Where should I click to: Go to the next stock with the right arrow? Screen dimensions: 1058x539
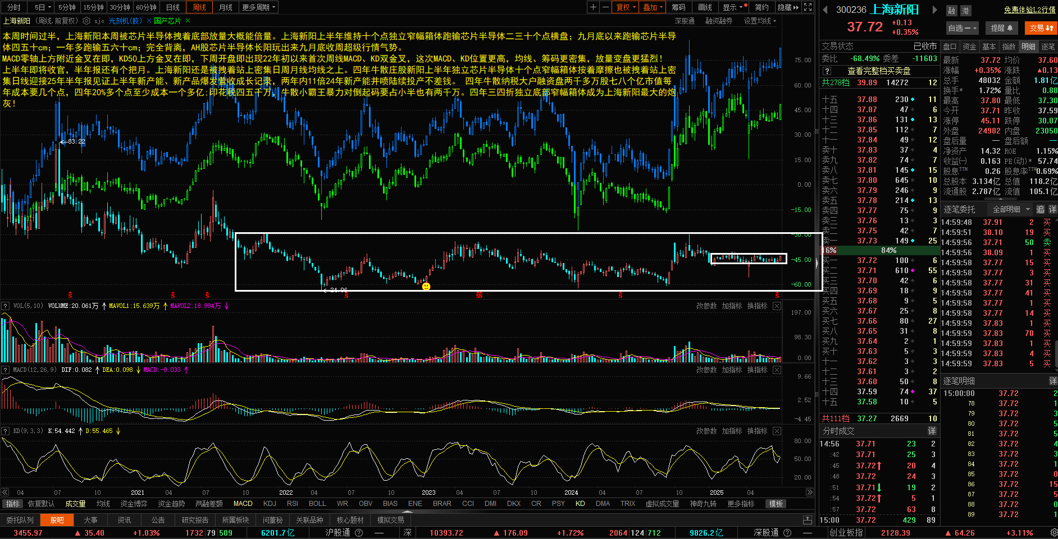[934, 10]
